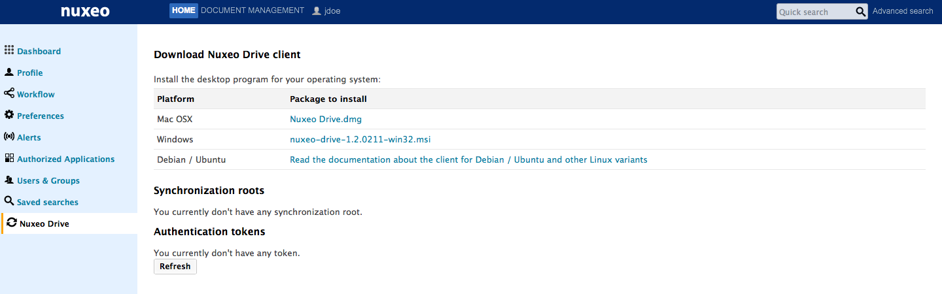Open the Debian / Ubuntu documentation link

pyautogui.click(x=468, y=159)
